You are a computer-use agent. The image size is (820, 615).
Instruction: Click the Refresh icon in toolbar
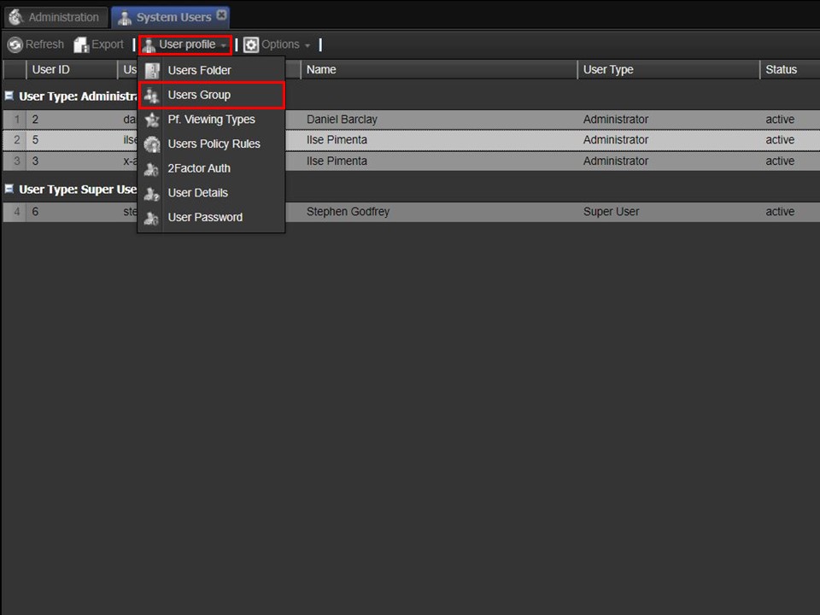(x=15, y=45)
